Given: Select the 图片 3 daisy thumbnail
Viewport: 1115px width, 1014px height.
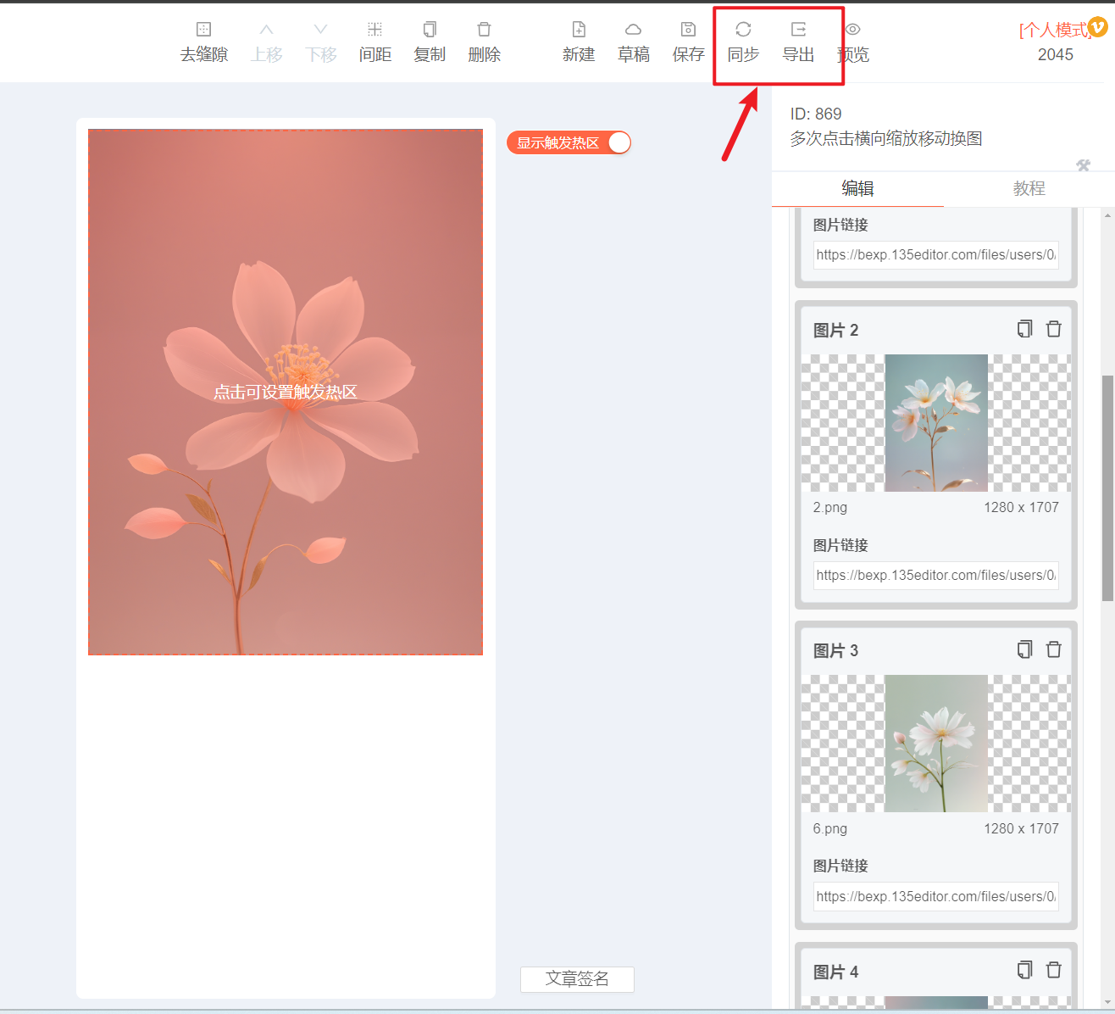Looking at the screenshot, I should pos(936,744).
